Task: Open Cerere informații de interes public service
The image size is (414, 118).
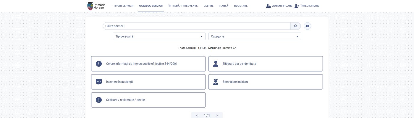Action: coord(148,64)
